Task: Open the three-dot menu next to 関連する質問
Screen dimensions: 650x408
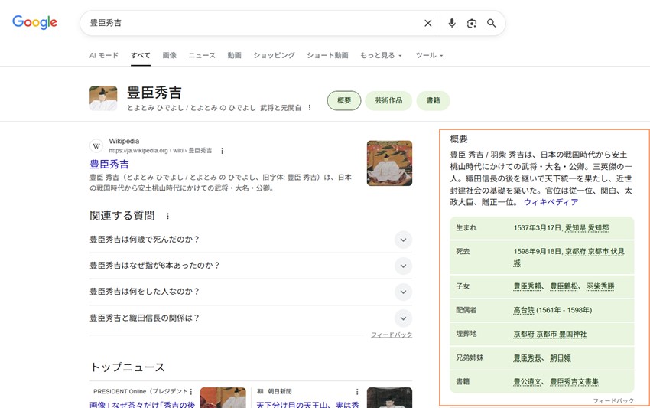Action: pyautogui.click(x=167, y=216)
